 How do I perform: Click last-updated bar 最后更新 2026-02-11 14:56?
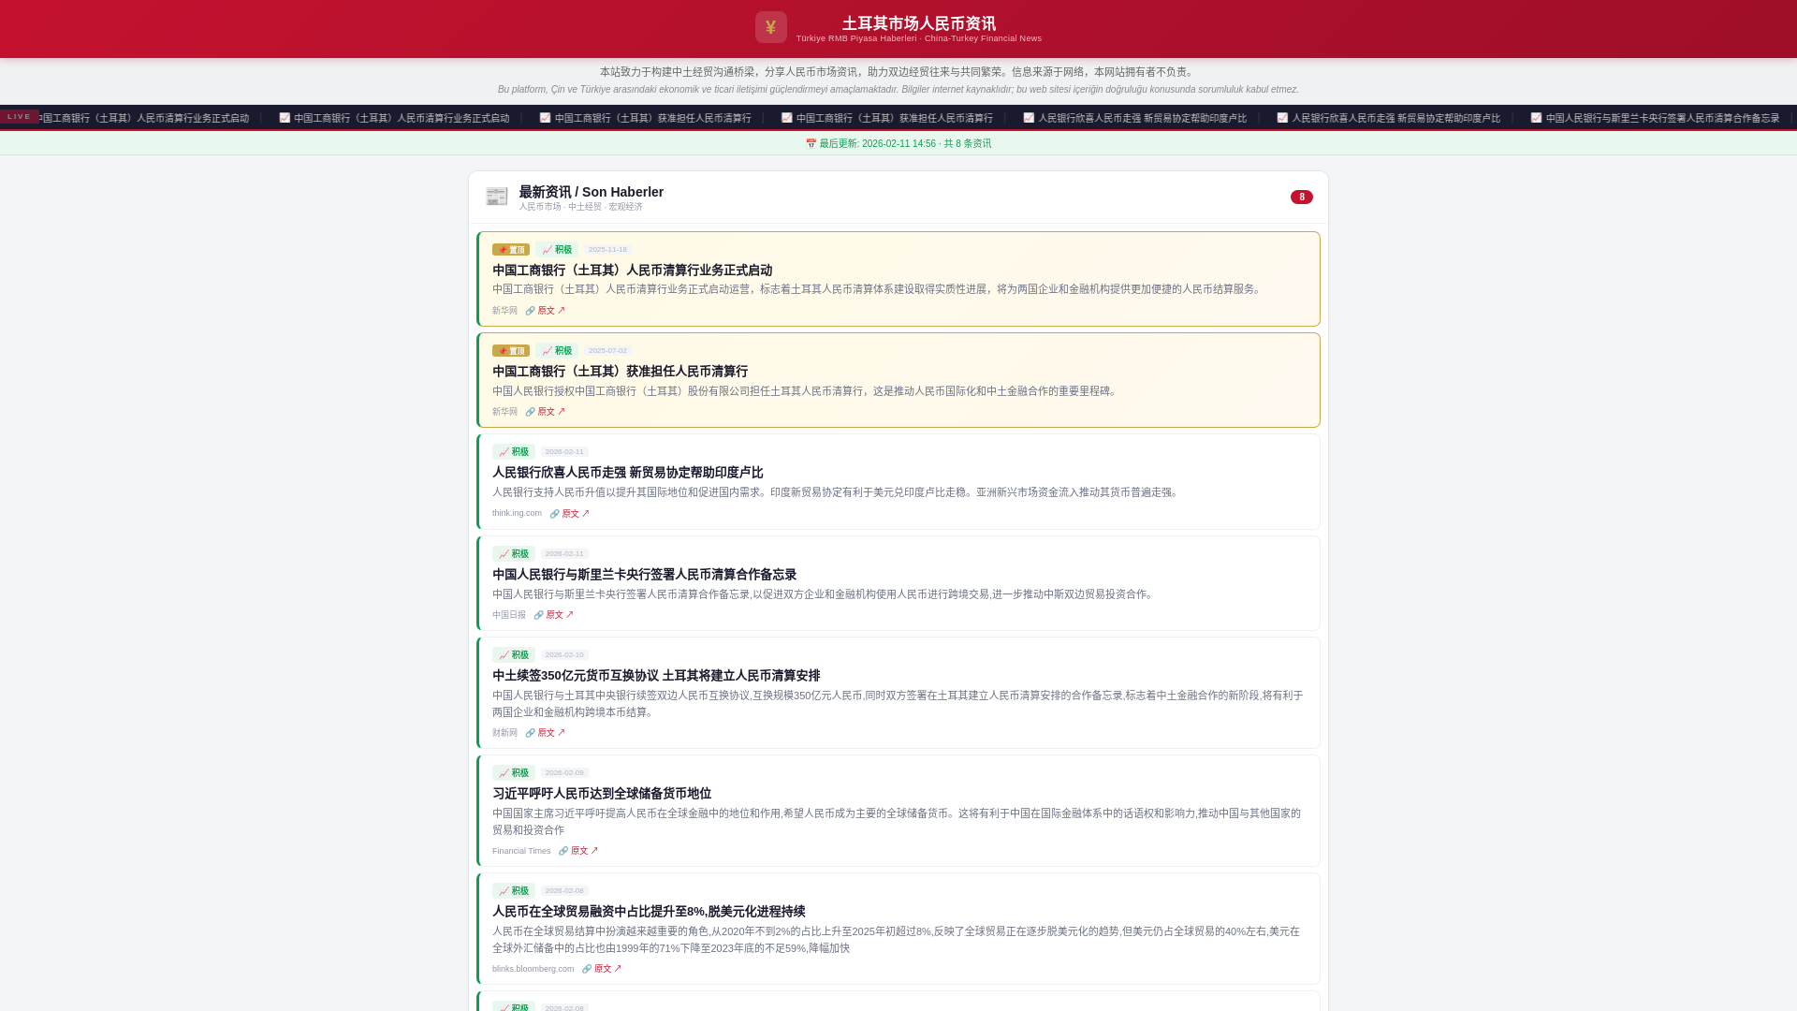[x=898, y=143]
